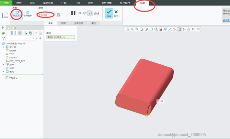Switch to the 视图 (View) ribbon tab
Screen dimensions: 230x139
[x=91, y=3]
